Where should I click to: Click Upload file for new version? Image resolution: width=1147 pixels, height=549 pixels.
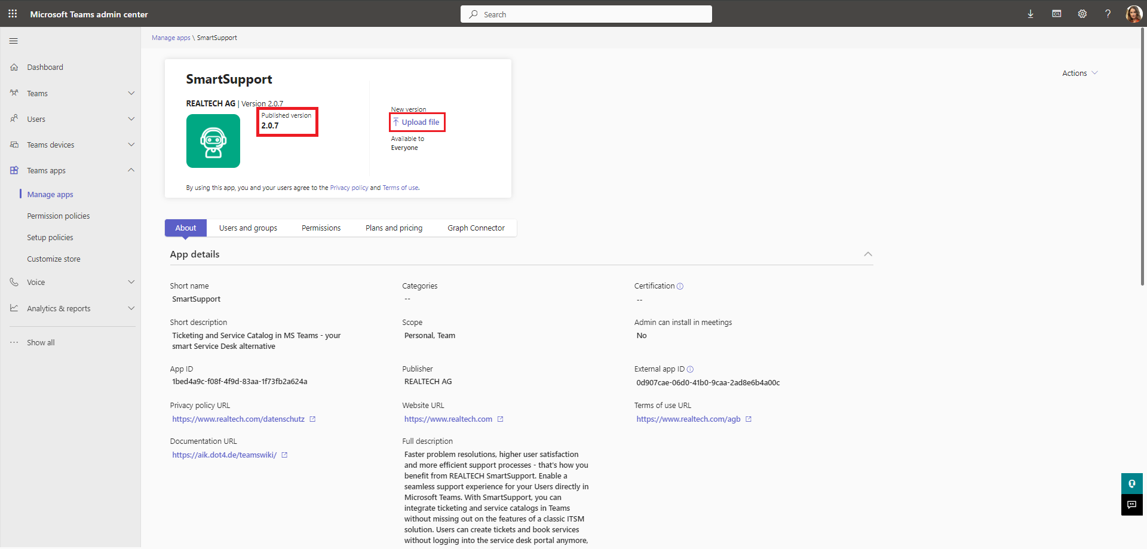[416, 122]
